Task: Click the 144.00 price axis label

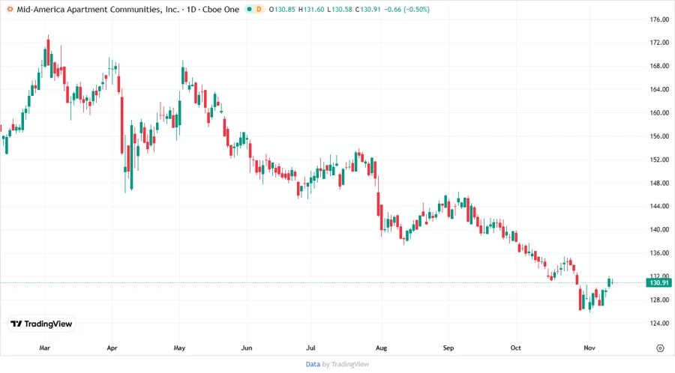Action: [x=659, y=206]
